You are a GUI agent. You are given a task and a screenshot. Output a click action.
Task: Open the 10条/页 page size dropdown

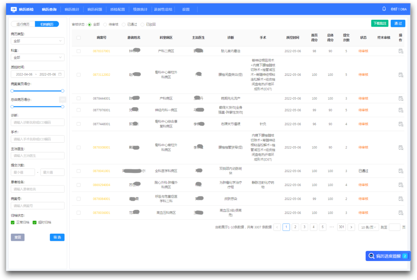click(x=368, y=227)
